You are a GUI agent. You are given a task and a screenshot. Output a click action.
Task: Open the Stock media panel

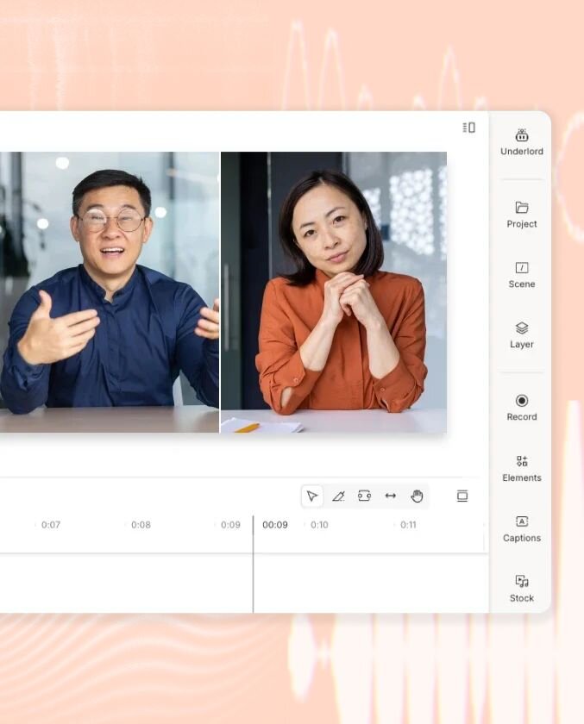tap(521, 588)
